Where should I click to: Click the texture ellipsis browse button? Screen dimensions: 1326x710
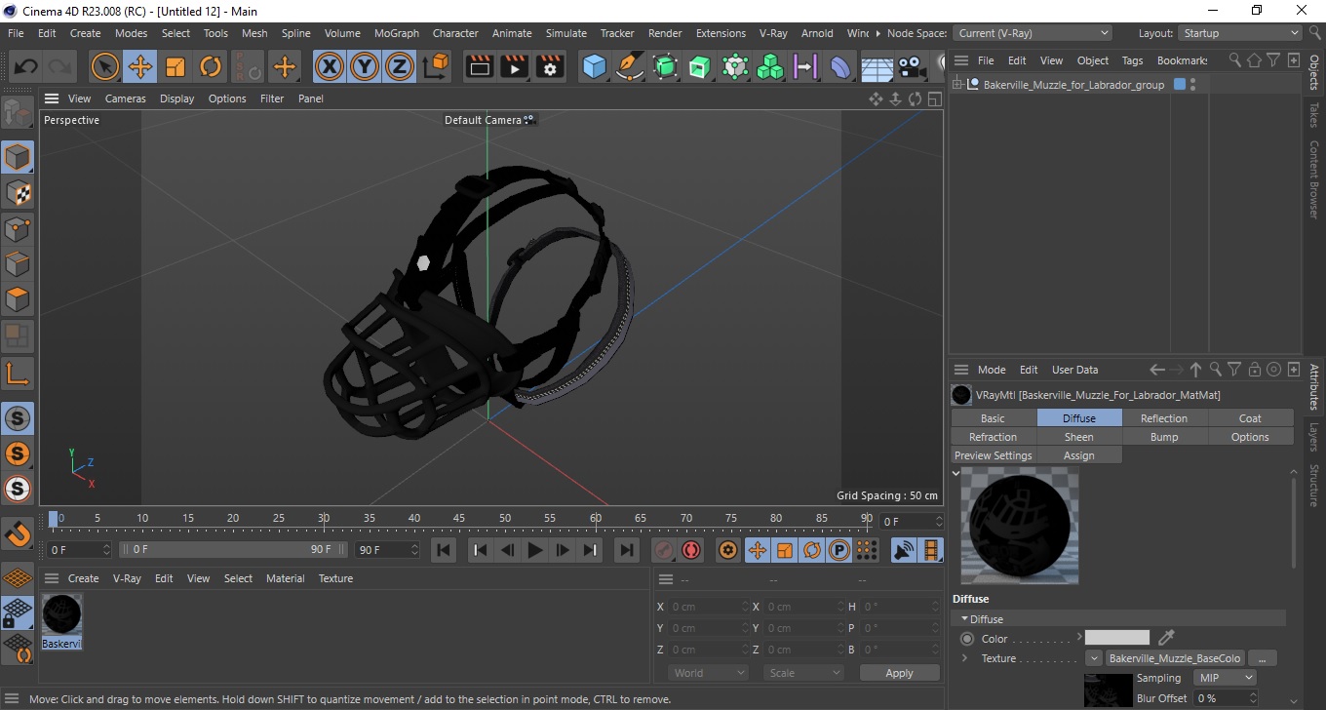pos(1262,658)
